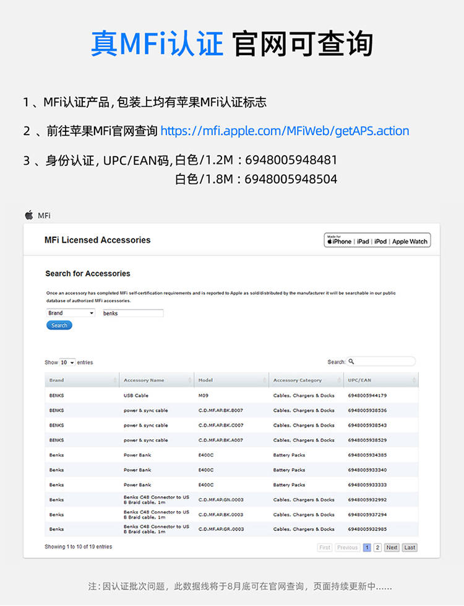The image size is (464, 606).
Task: Select the USB Cable accessory name
Action: [x=136, y=395]
